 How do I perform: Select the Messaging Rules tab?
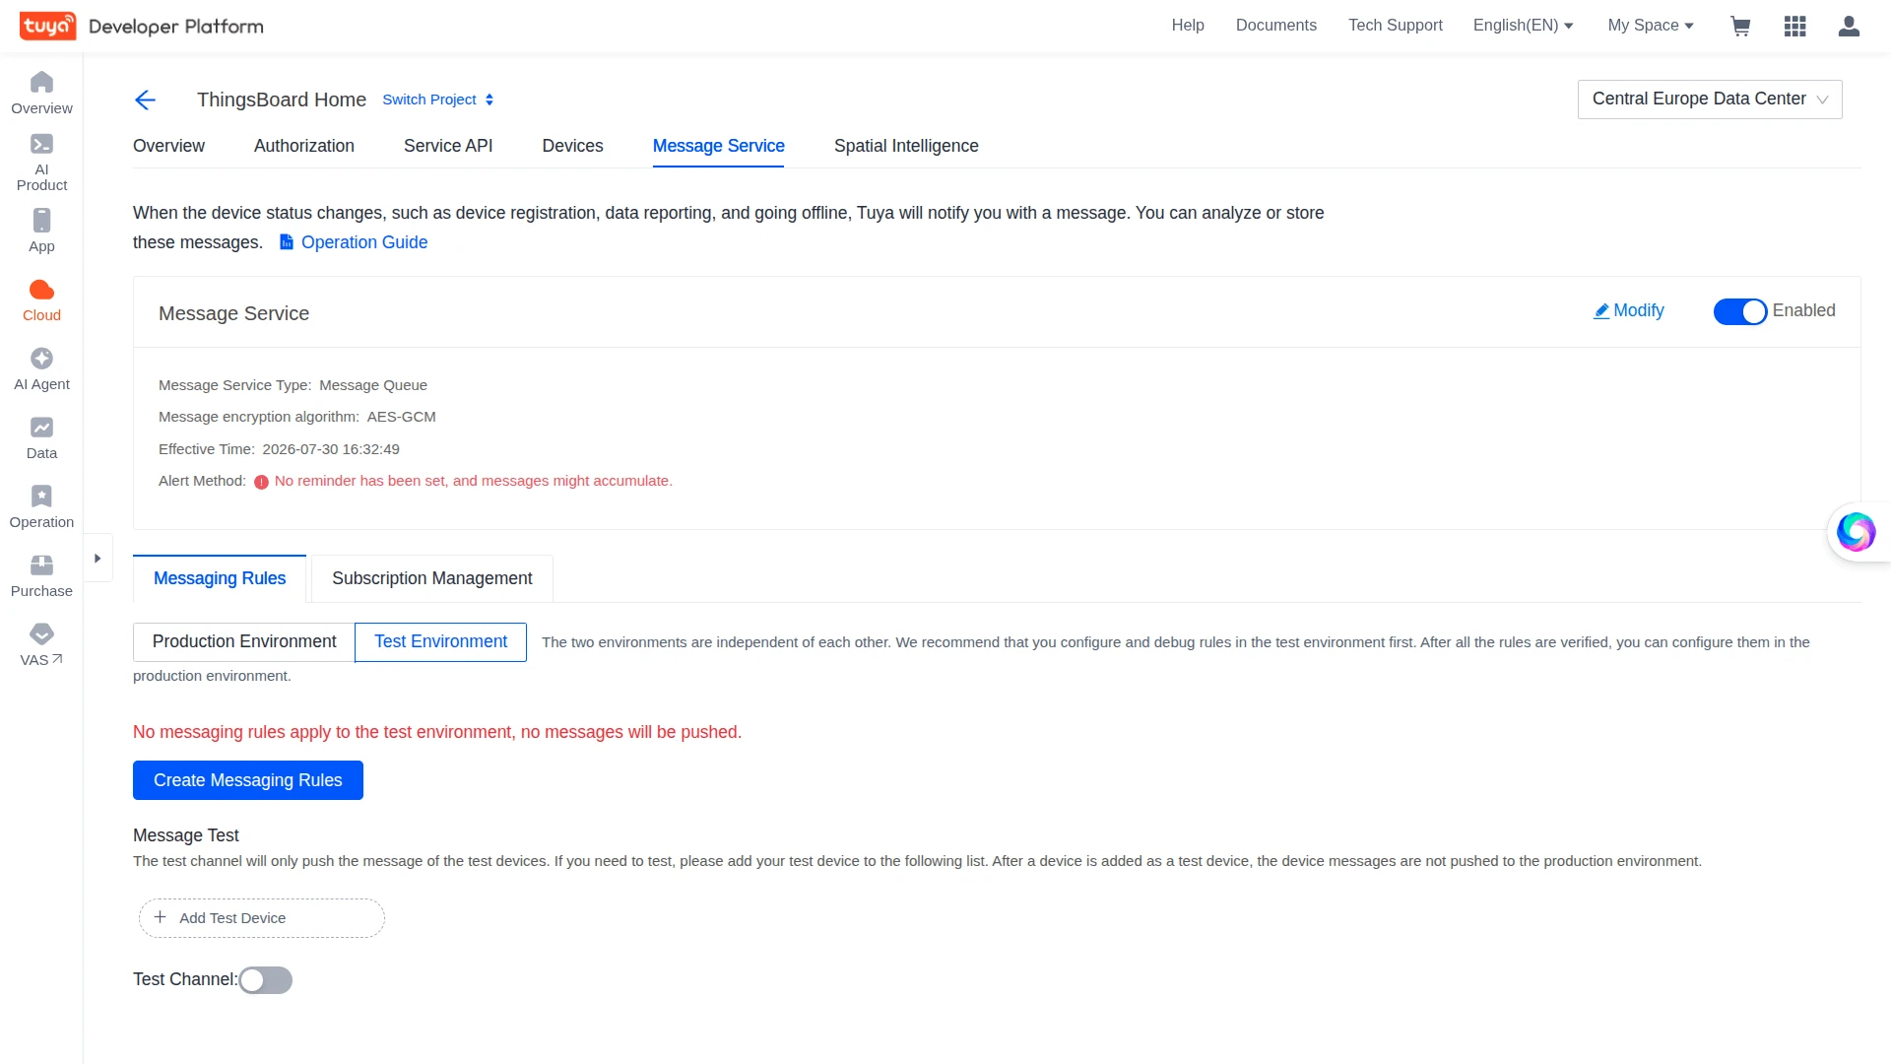220,578
